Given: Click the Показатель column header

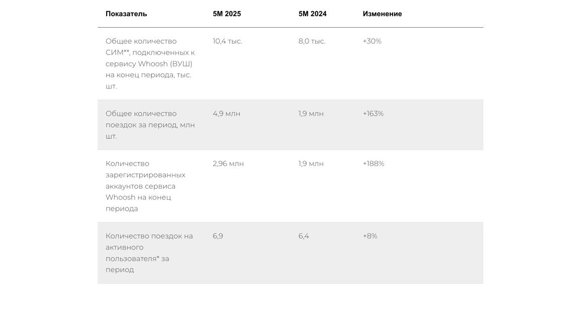Looking at the screenshot, I should pos(126,14).
